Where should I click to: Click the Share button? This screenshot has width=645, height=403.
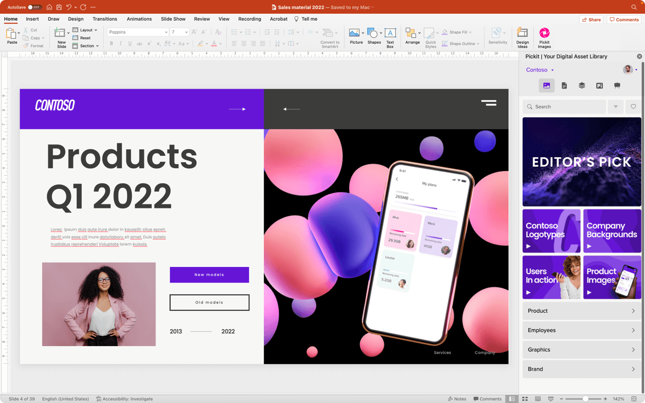point(591,20)
